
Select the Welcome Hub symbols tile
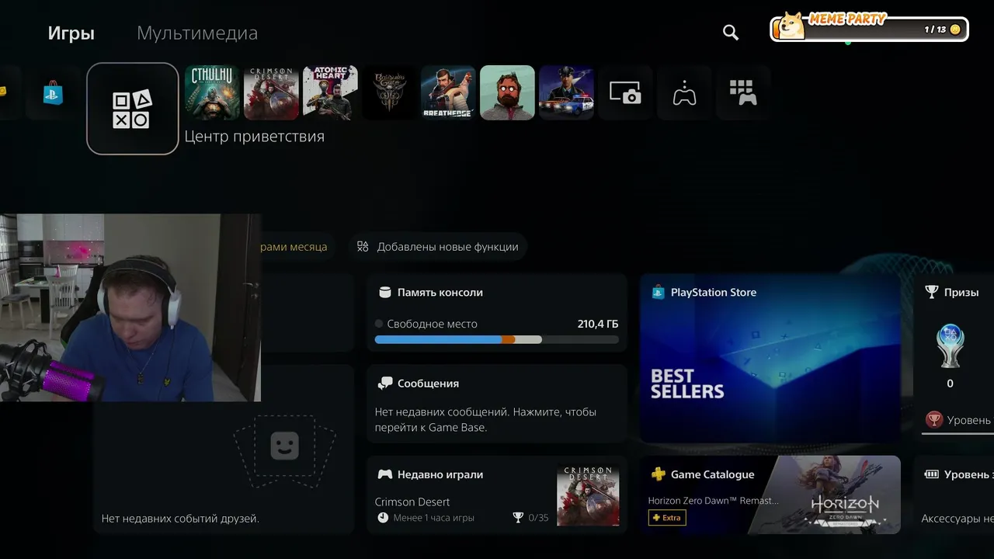pos(133,109)
